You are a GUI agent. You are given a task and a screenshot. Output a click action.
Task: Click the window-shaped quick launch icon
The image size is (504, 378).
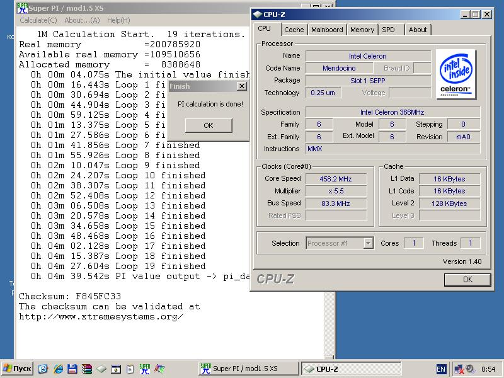click(116, 369)
